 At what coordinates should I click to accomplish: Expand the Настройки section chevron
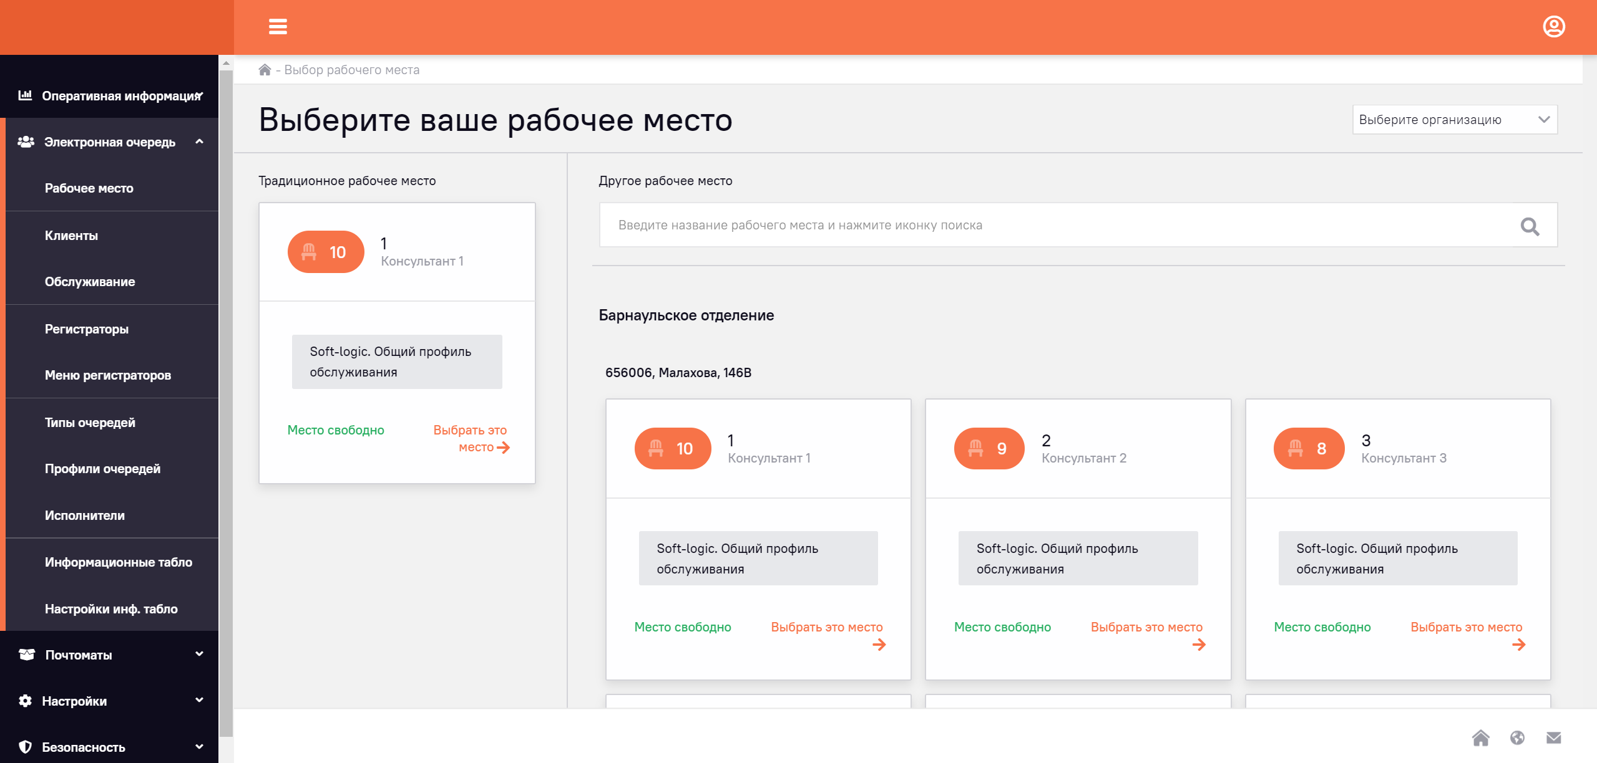click(199, 700)
